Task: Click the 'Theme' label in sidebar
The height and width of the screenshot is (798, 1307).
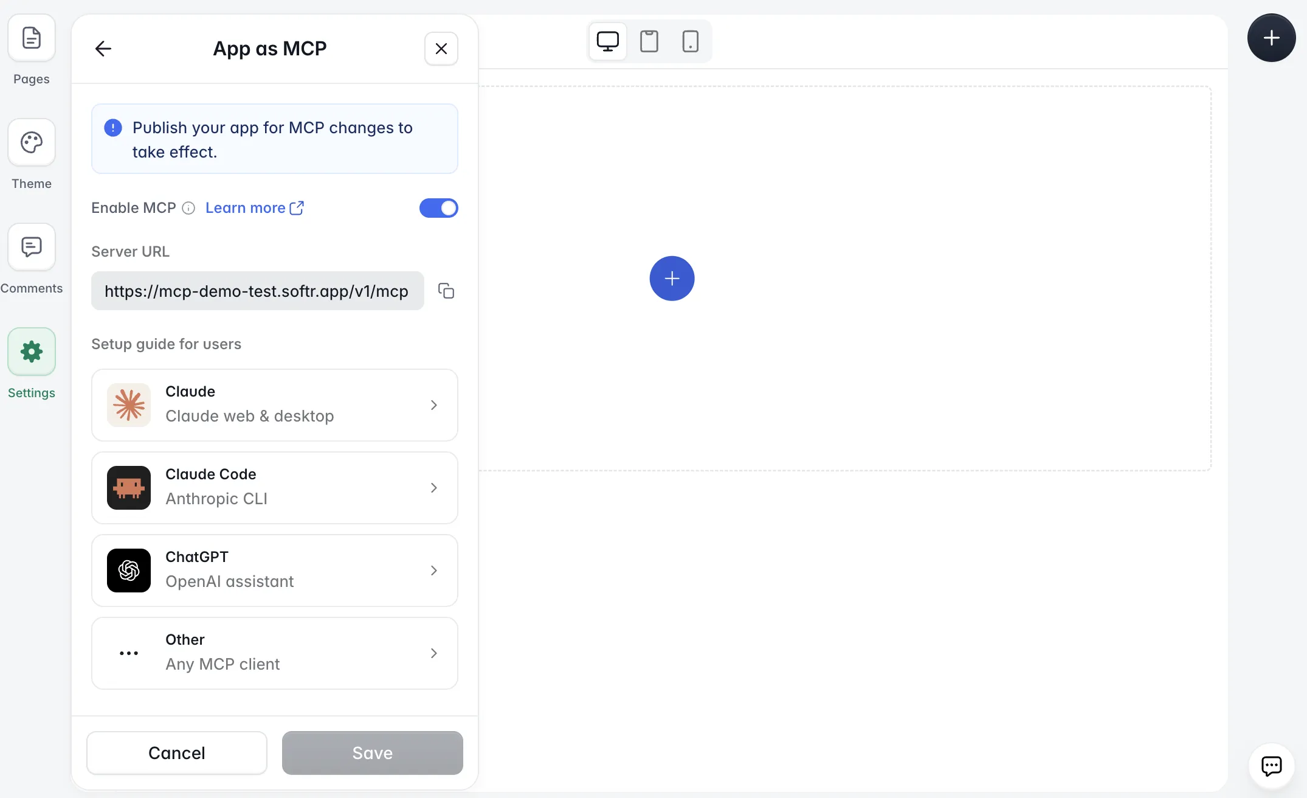Action: click(32, 184)
